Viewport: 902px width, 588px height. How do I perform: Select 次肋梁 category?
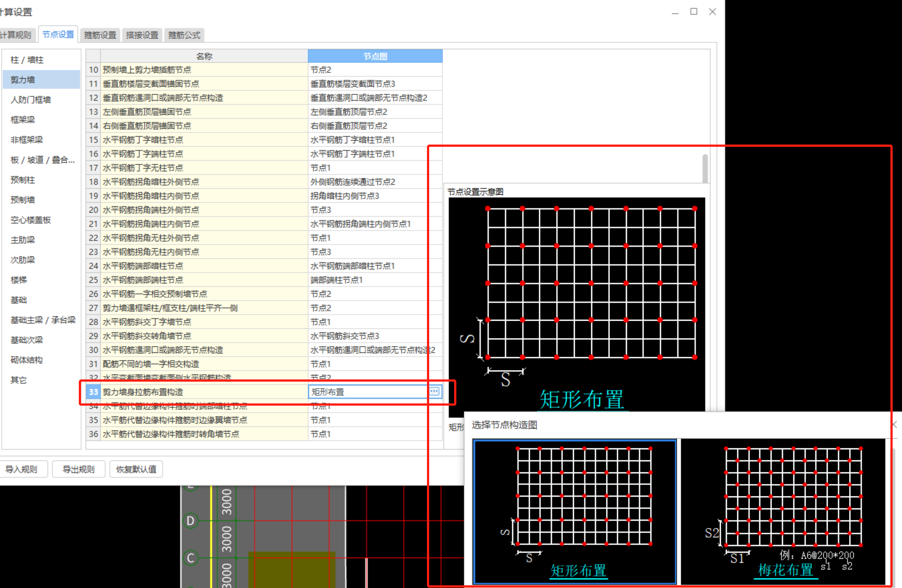point(41,260)
